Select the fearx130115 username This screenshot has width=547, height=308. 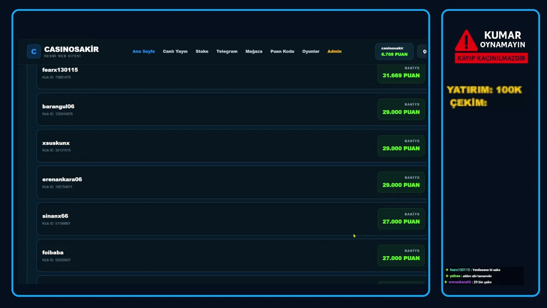point(60,70)
